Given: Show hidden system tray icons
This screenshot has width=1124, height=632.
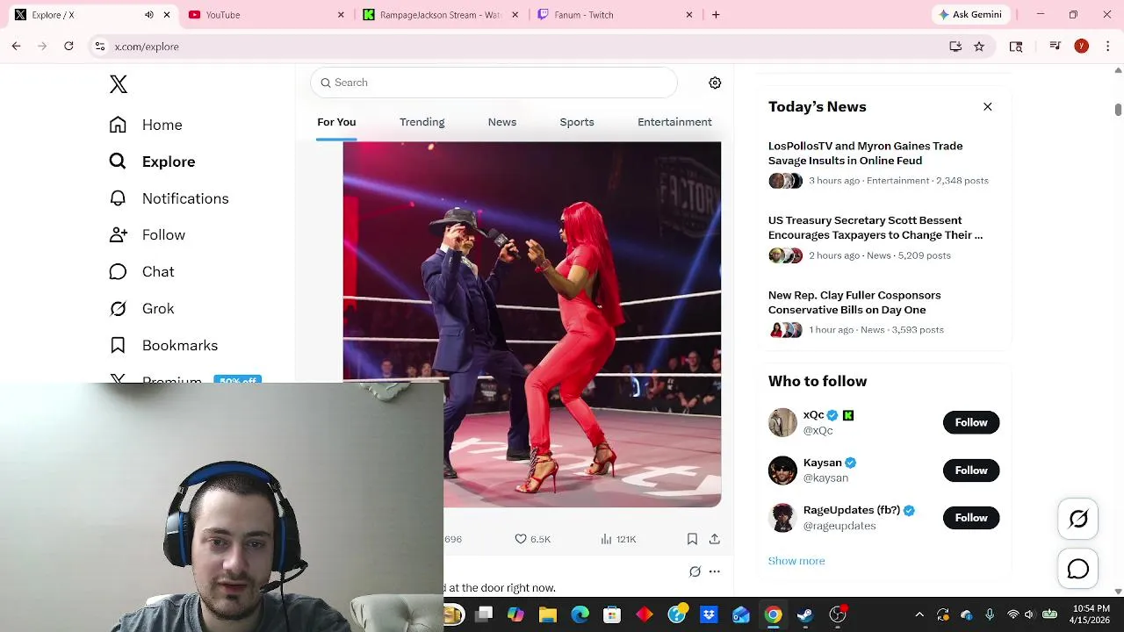Looking at the screenshot, I should point(919,615).
